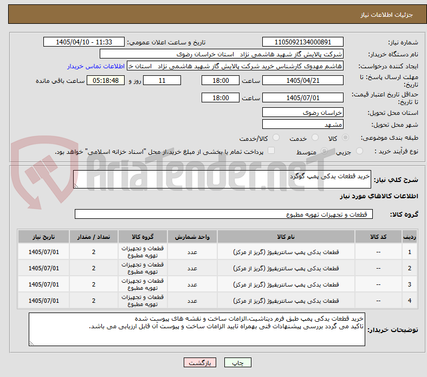Click the نام کالا column header

coord(286,237)
